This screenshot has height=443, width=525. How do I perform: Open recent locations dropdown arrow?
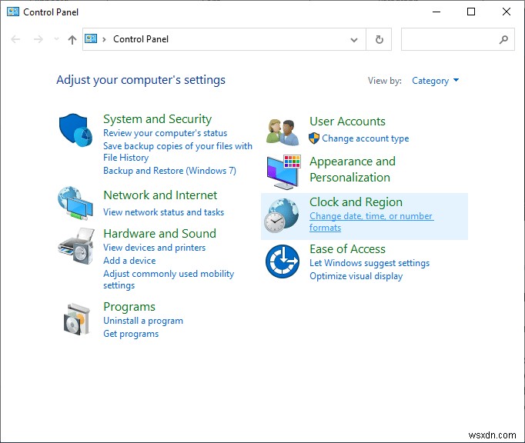click(57, 39)
